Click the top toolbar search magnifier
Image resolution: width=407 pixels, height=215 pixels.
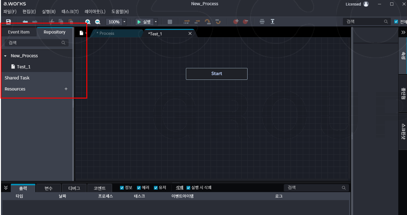[x=386, y=22]
